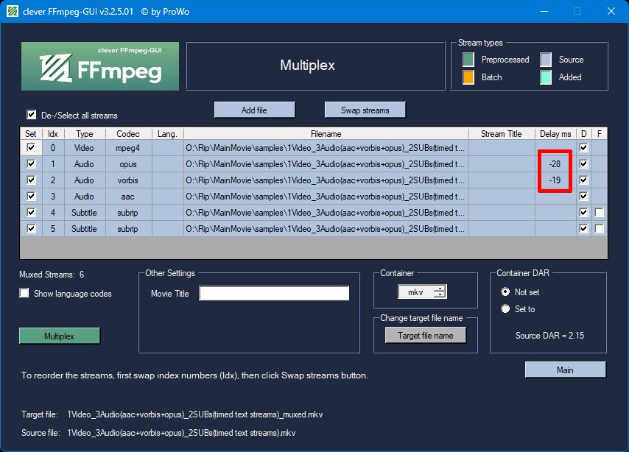
Task: Click the Set column header
Action: (x=31, y=133)
